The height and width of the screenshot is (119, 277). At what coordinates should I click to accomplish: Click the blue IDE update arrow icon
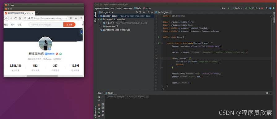(270, 8)
